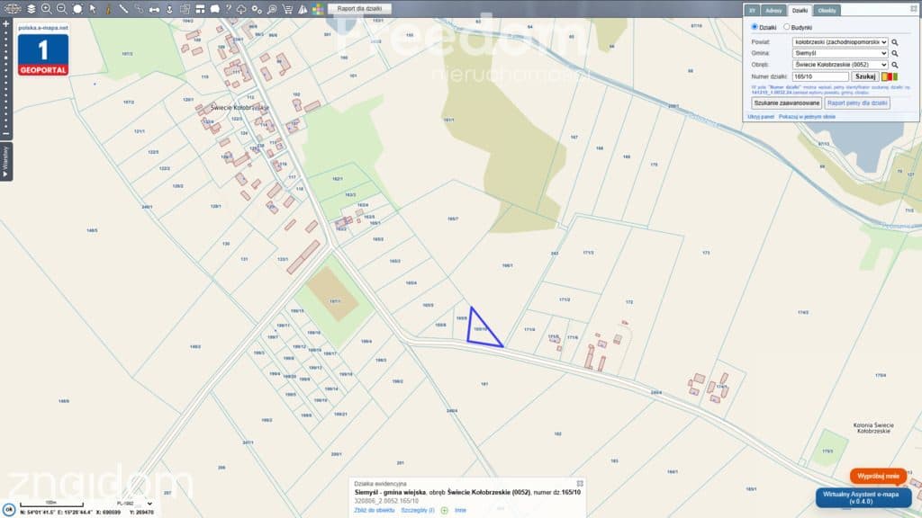Open the speech bubble comment tool

[x=215, y=9]
